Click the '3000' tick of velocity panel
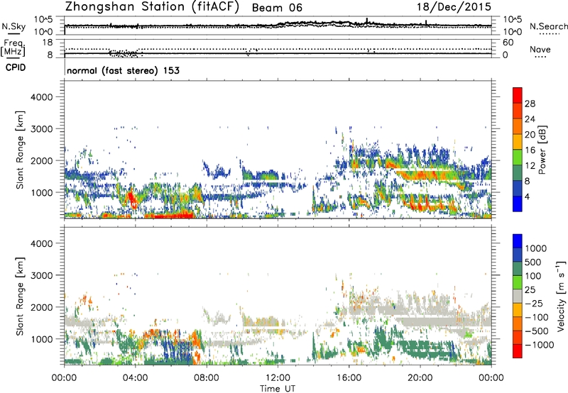This screenshot has height=393, width=568. pos(41,275)
